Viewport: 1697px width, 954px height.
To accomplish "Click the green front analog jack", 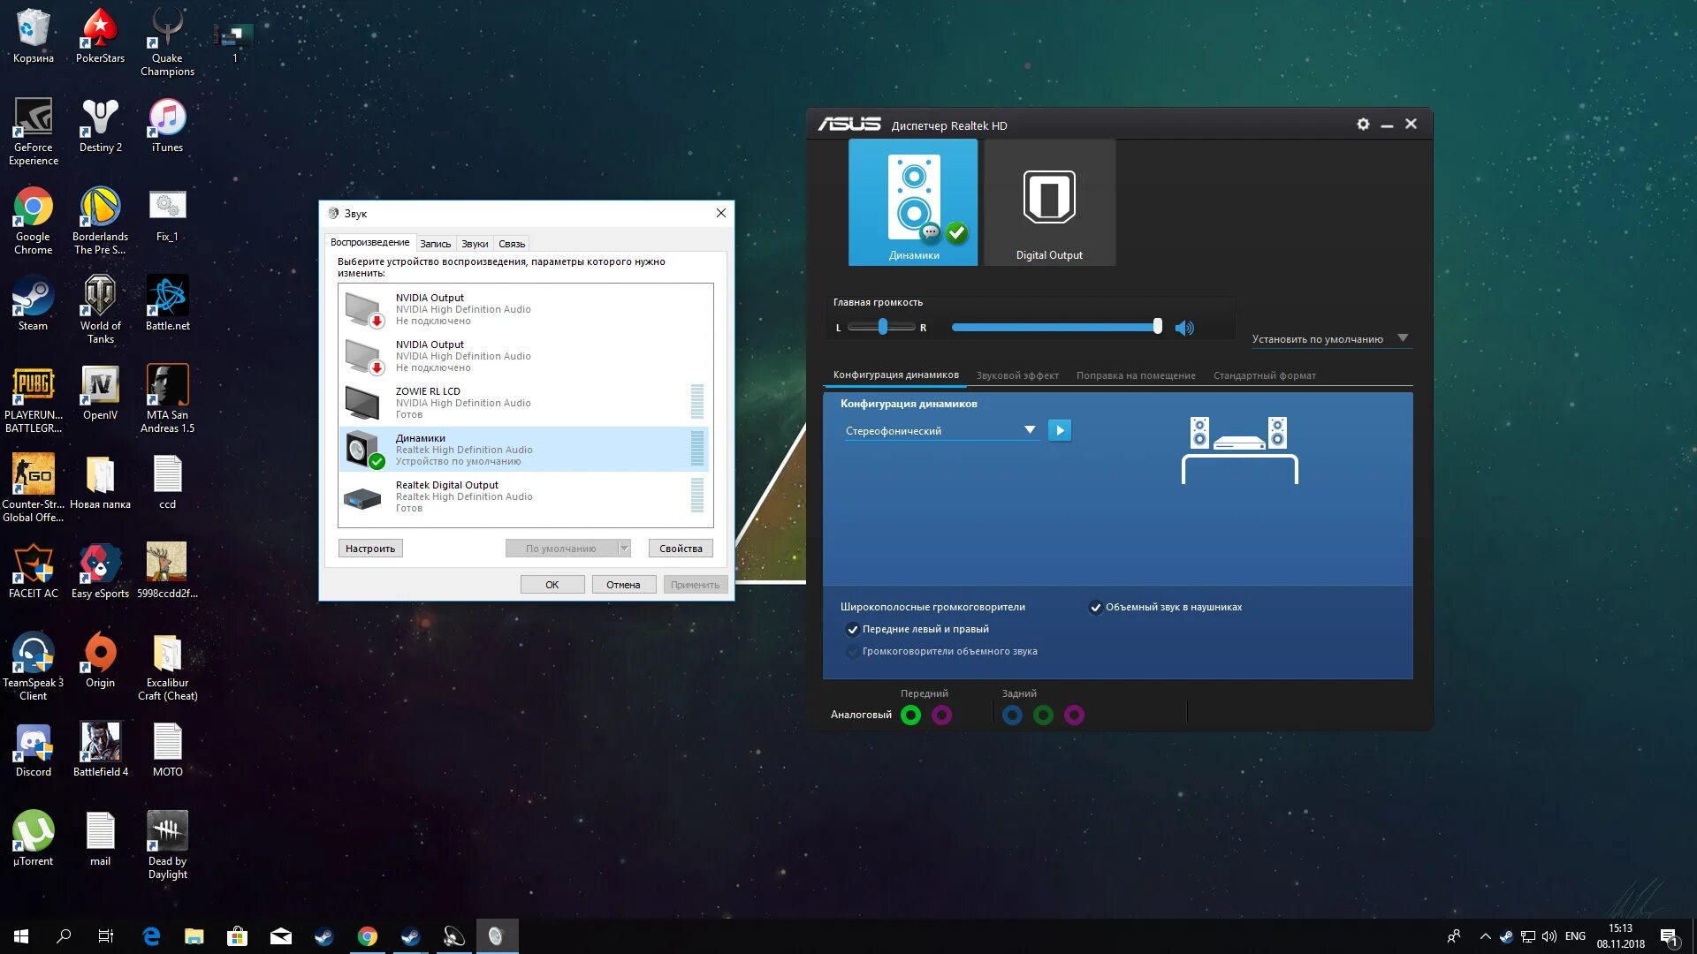I will (x=910, y=715).
